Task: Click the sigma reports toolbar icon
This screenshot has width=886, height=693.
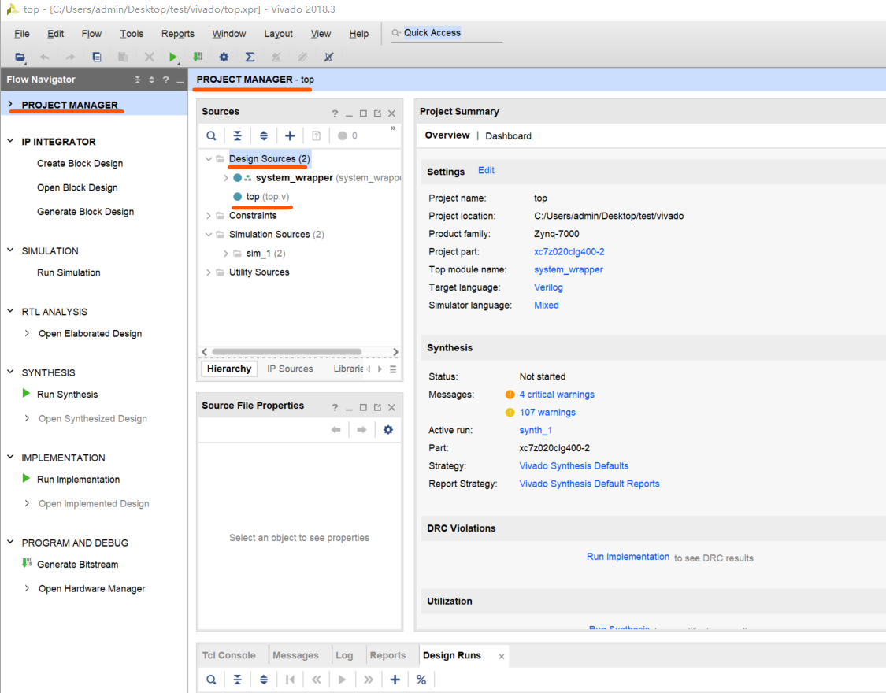Action: 250,57
